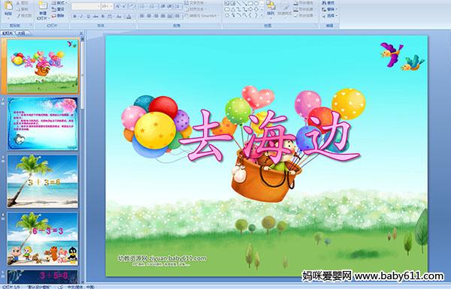The width and height of the screenshot is (451, 289).
Task: Select the first slide thumbnail with balloons
Action: [42, 66]
